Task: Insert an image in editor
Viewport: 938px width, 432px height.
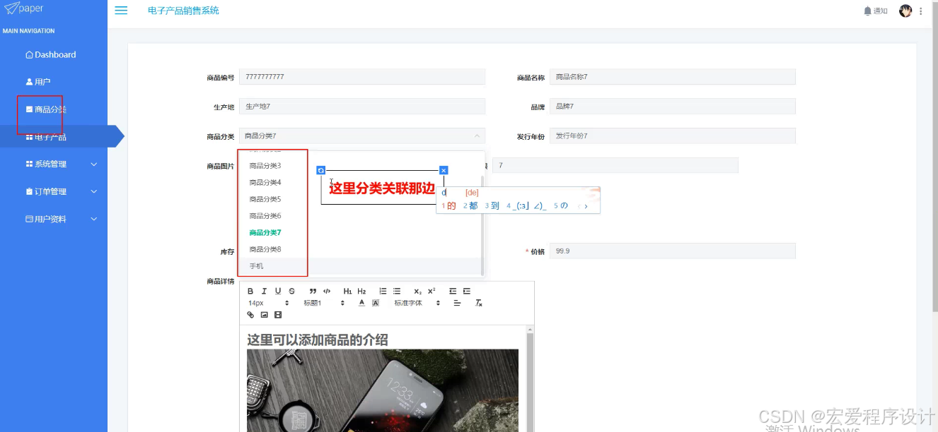Action: [x=264, y=315]
